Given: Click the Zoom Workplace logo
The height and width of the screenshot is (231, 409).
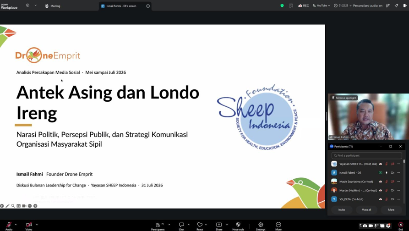Looking at the screenshot, I should click(x=9, y=6).
